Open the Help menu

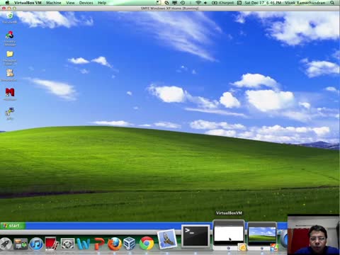(102, 3)
